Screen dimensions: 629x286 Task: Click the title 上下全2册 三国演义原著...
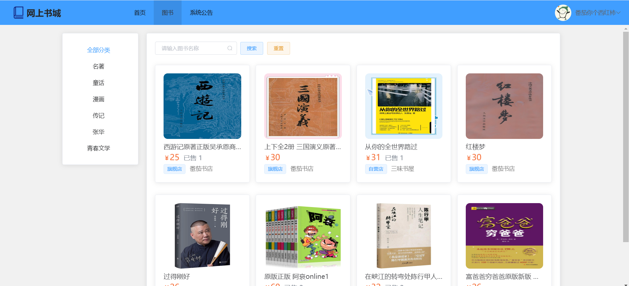[303, 147]
